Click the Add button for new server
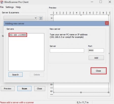 point(96,58)
